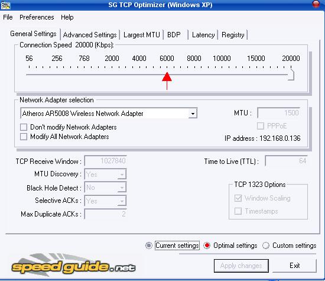Click the SG TCP Optimizer title bar icon
The image size is (325, 281).
[5, 5]
